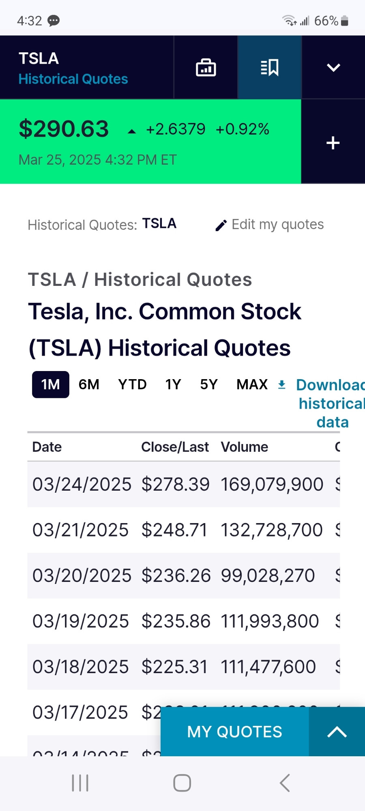365x811 pixels.
Task: Open the MY QUOTES panel button
Action: pos(234,732)
